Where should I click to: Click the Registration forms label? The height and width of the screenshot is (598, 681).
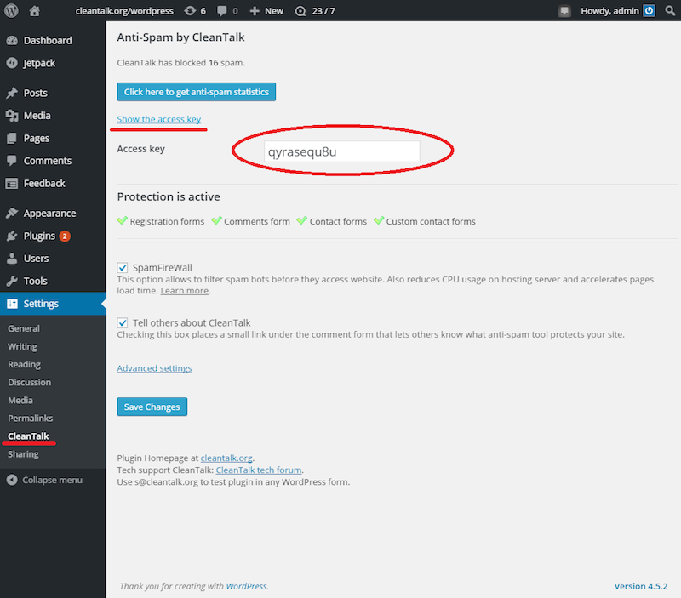(167, 221)
